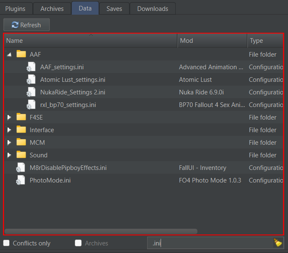Click the AAF_settings.ini file icon
The image size is (288, 253).
coord(31,67)
